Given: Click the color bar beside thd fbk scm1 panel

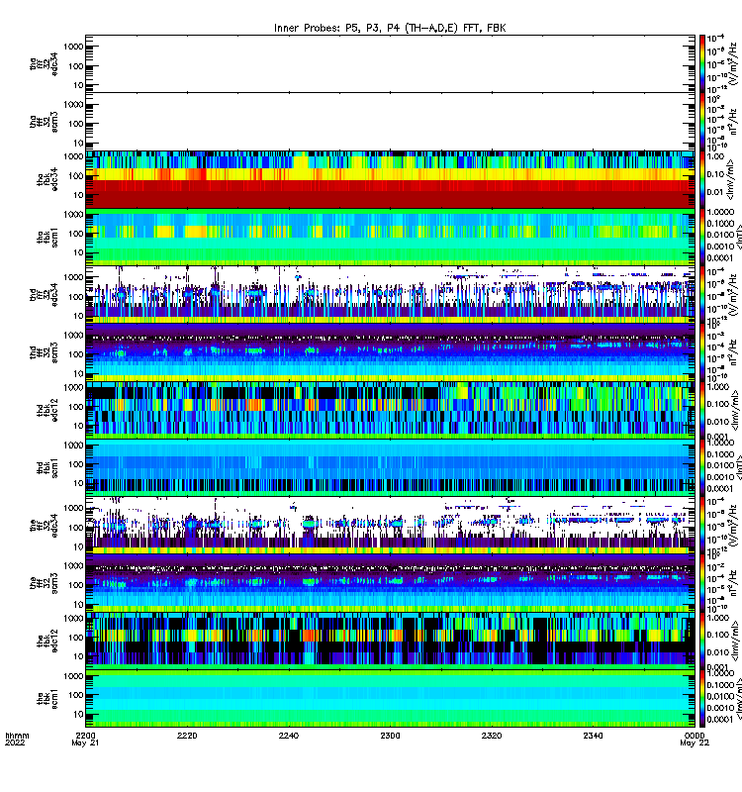Looking at the screenshot, I should pyautogui.click(x=702, y=467).
